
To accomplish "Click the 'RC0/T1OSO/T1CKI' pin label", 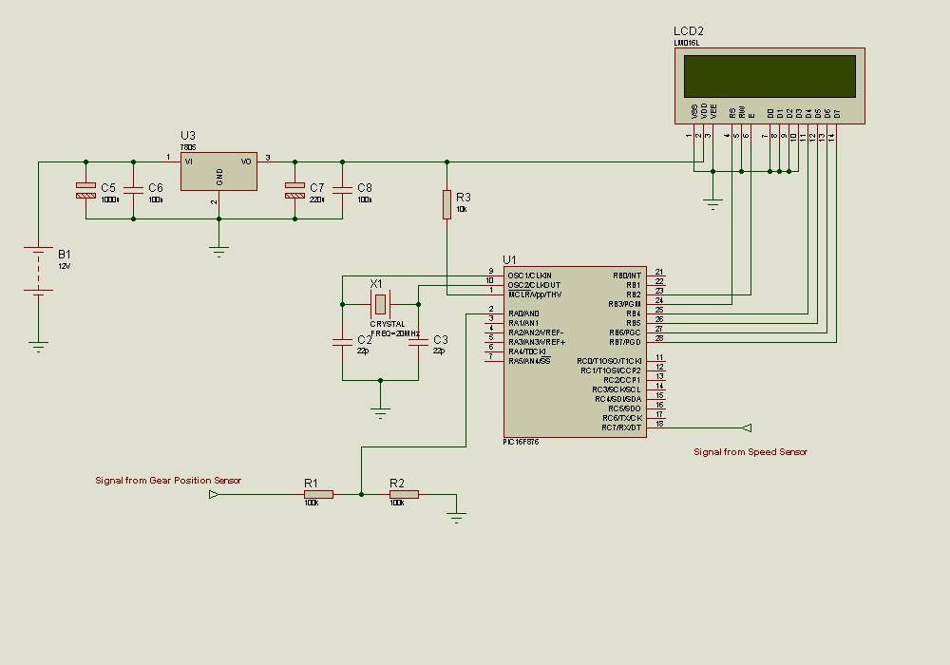I will [x=609, y=361].
